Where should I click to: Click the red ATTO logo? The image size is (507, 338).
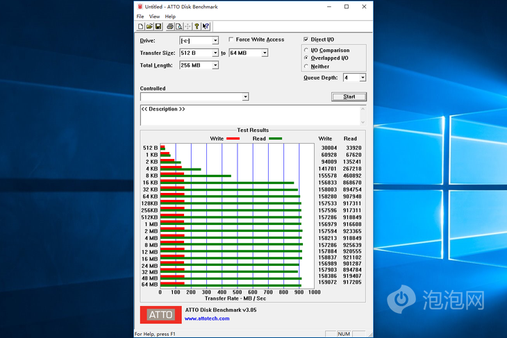tap(160, 314)
